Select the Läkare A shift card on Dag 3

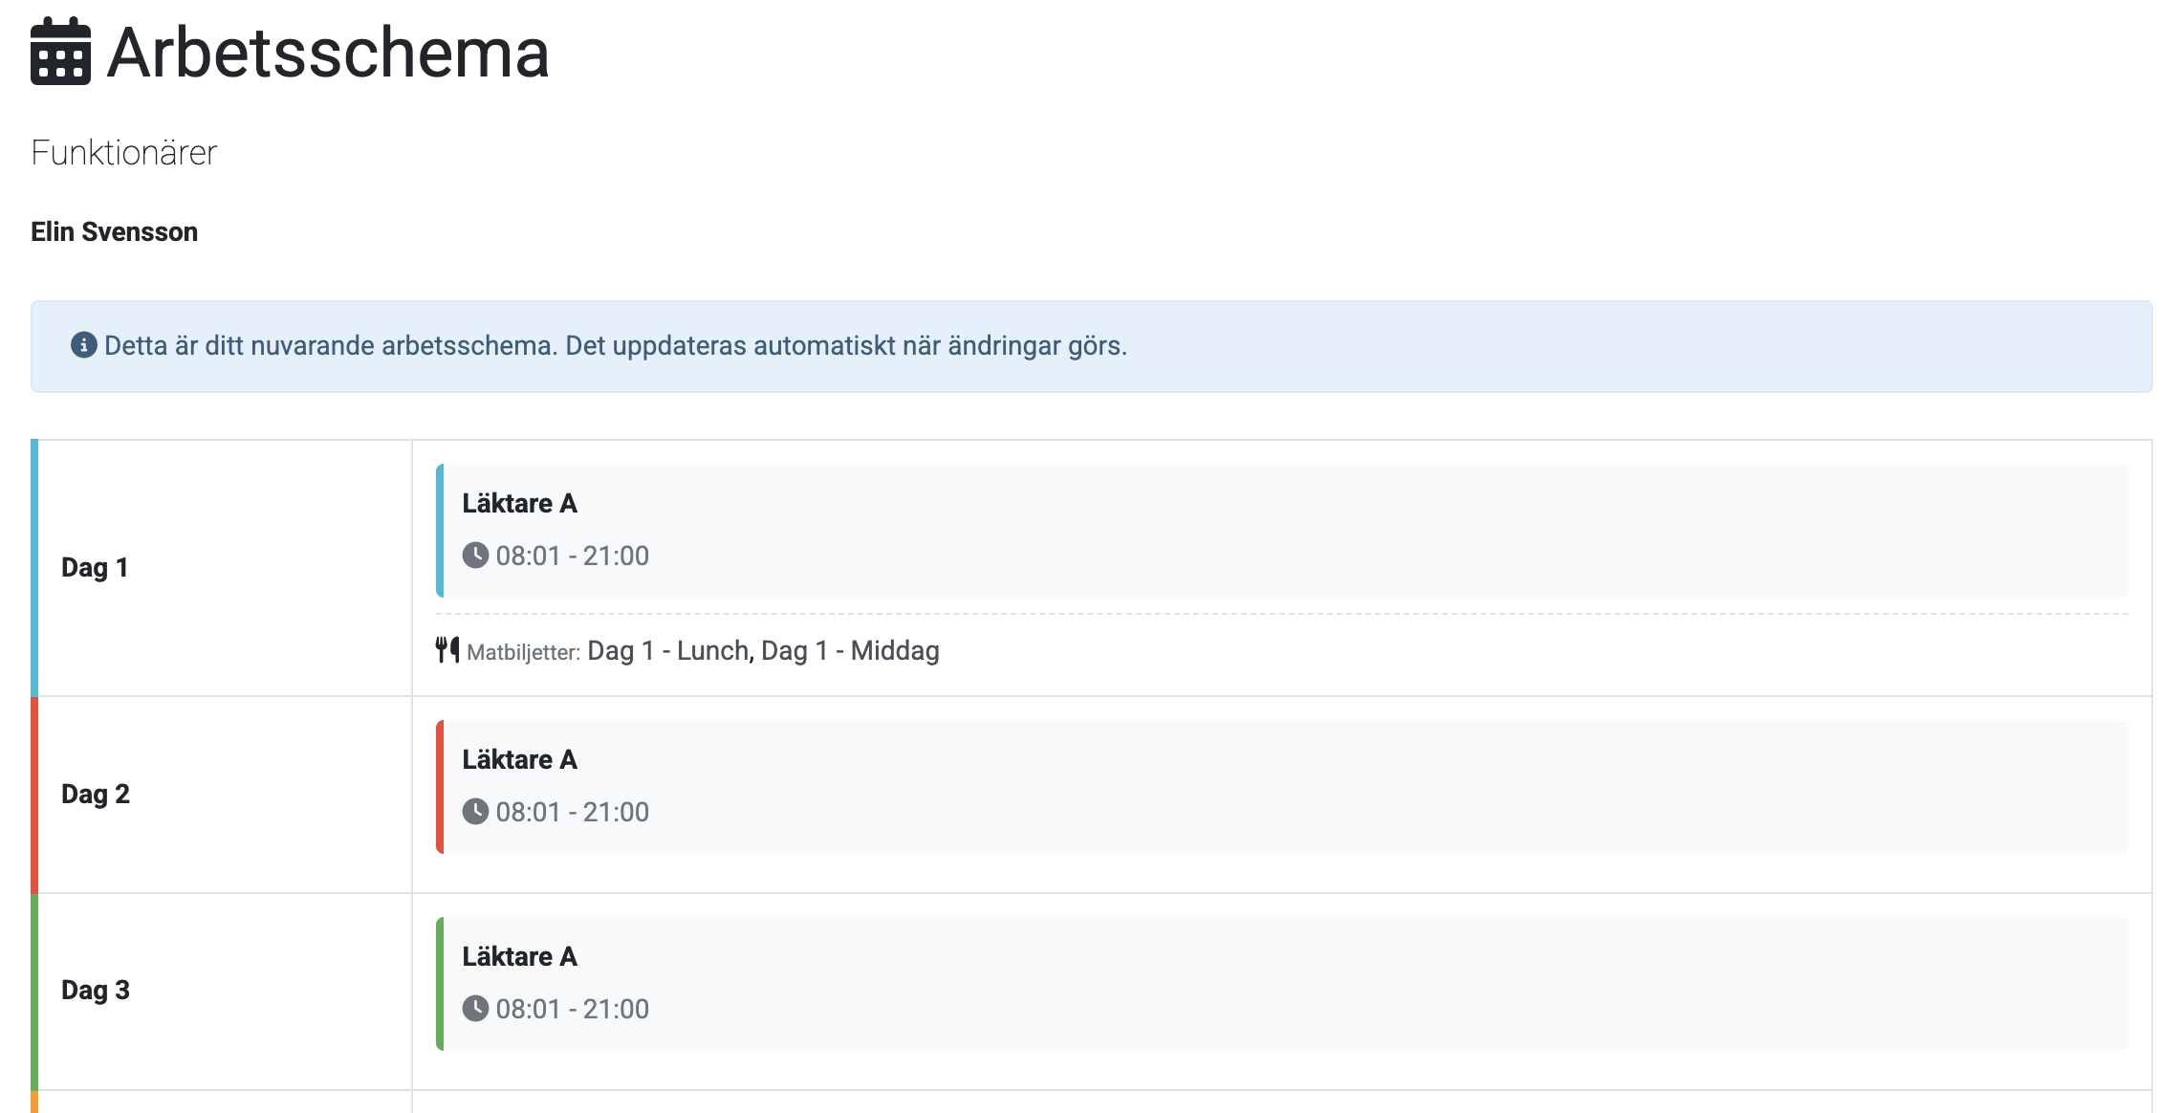(1281, 983)
